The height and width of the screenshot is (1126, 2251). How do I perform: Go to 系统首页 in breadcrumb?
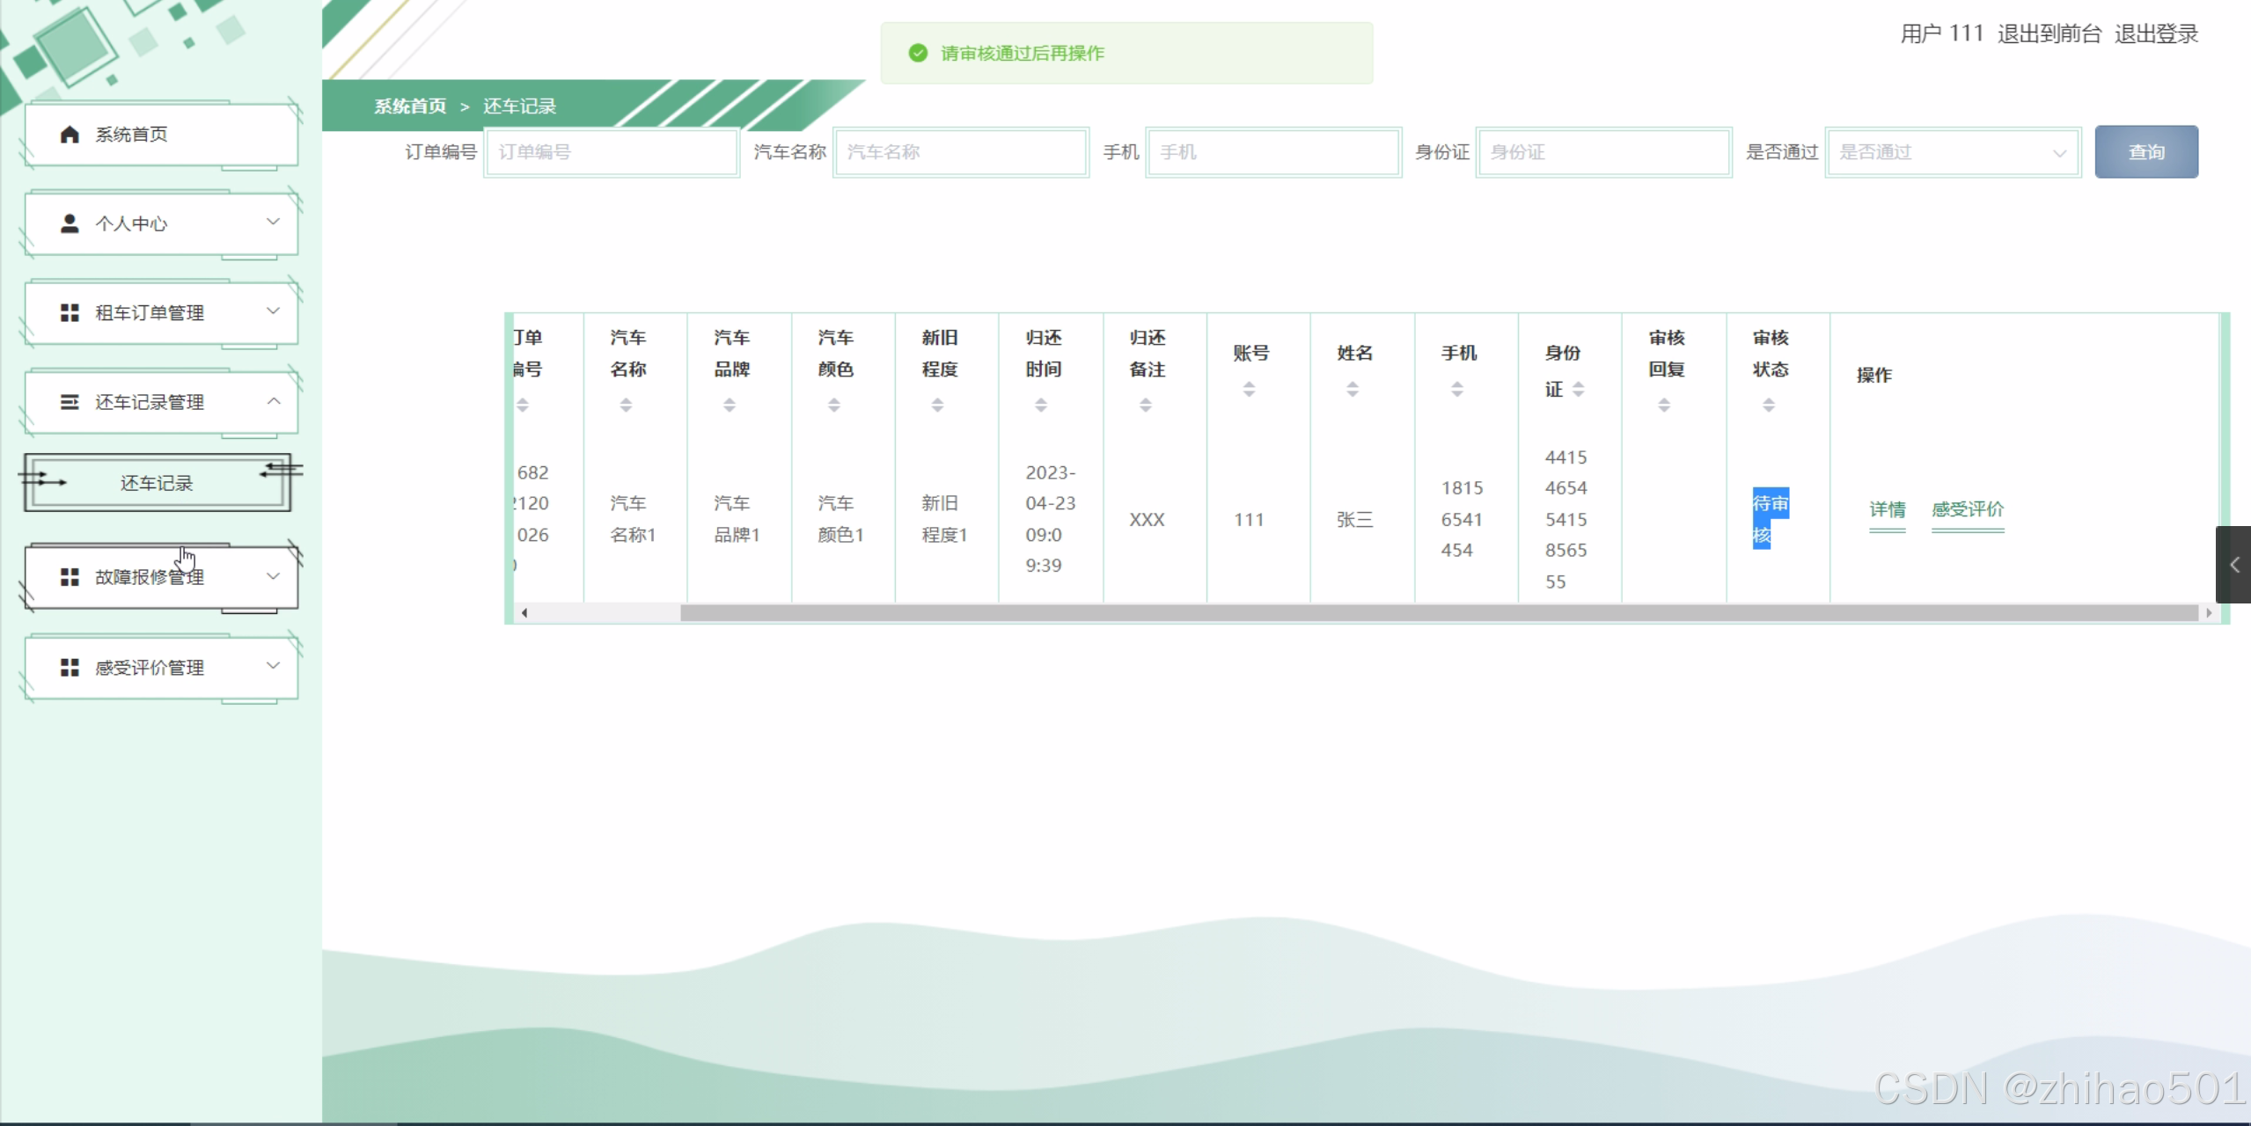pyautogui.click(x=410, y=106)
